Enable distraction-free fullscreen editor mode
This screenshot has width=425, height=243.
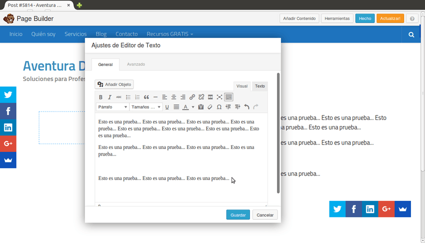[219, 97]
